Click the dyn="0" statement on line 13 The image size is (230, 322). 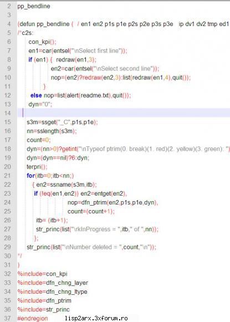pyautogui.click(x=40, y=104)
